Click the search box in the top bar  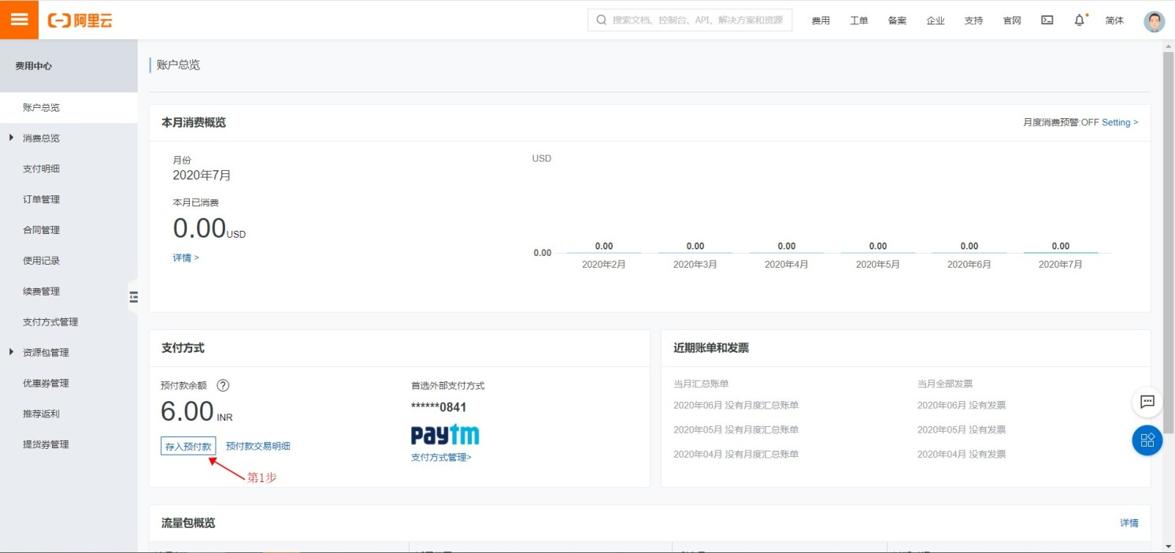click(x=690, y=20)
